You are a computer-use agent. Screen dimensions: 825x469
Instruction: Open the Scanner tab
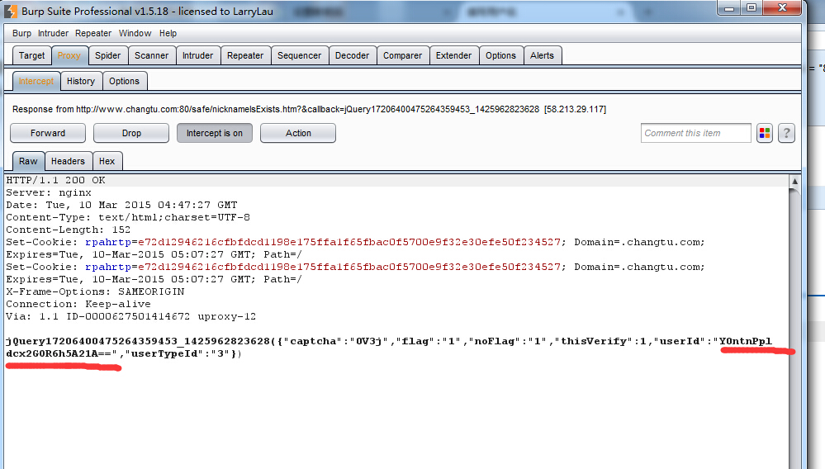[151, 55]
